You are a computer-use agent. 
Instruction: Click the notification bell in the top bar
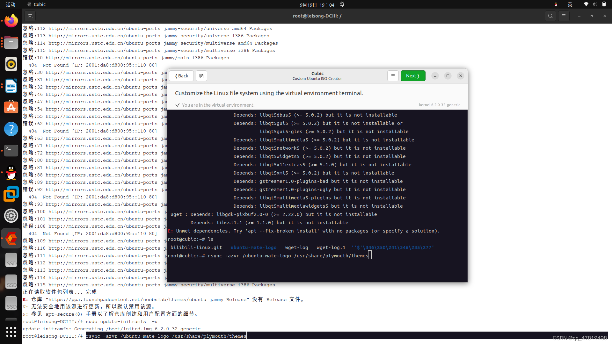coord(342,4)
